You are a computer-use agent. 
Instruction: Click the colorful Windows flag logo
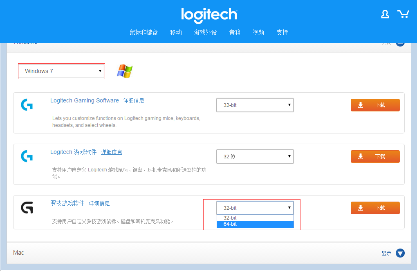124,71
